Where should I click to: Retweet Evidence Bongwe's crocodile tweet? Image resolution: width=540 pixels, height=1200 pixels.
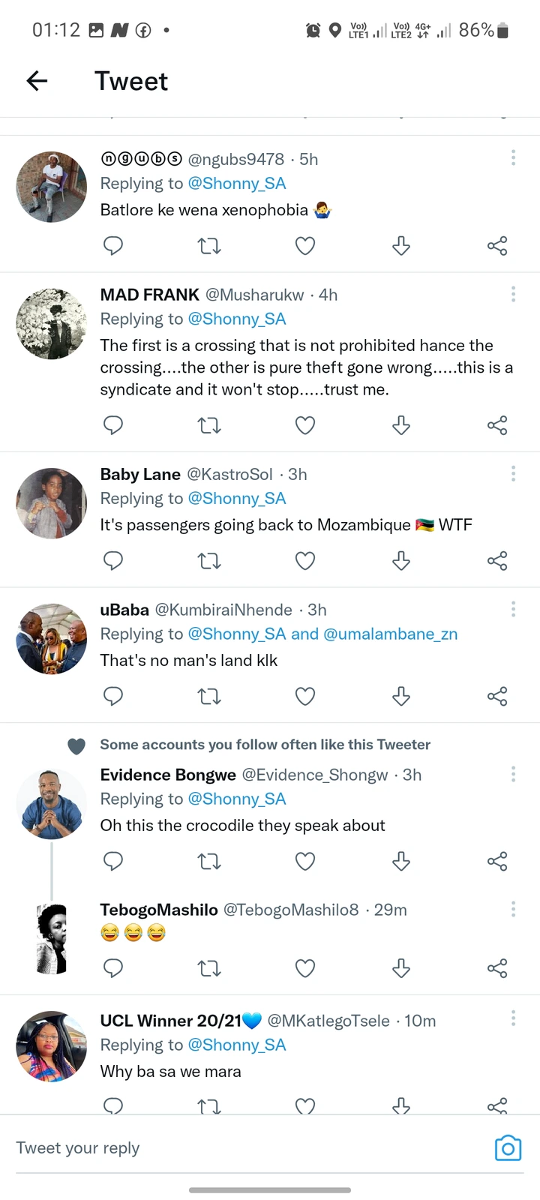click(208, 862)
